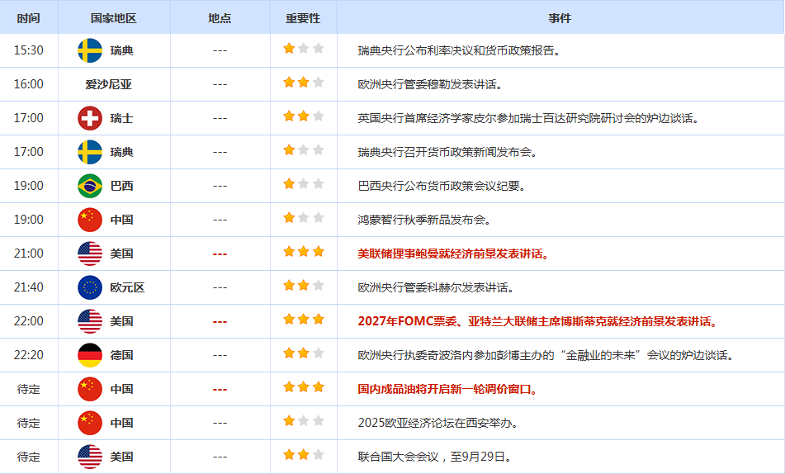Viewport: 785px width, 474px height.
Task: Click US flag in the 22:00 row
Action: point(90,321)
